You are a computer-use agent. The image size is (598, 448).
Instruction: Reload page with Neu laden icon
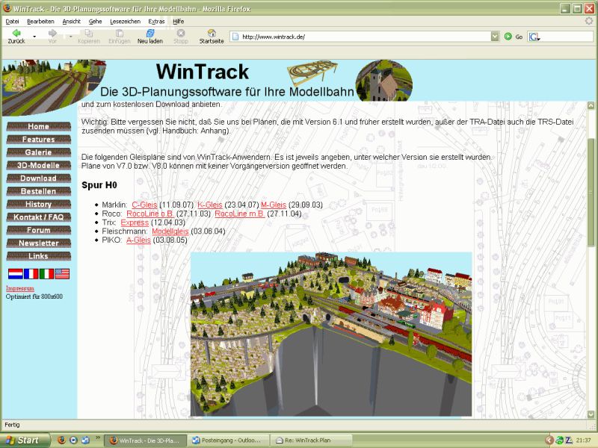tap(150, 33)
